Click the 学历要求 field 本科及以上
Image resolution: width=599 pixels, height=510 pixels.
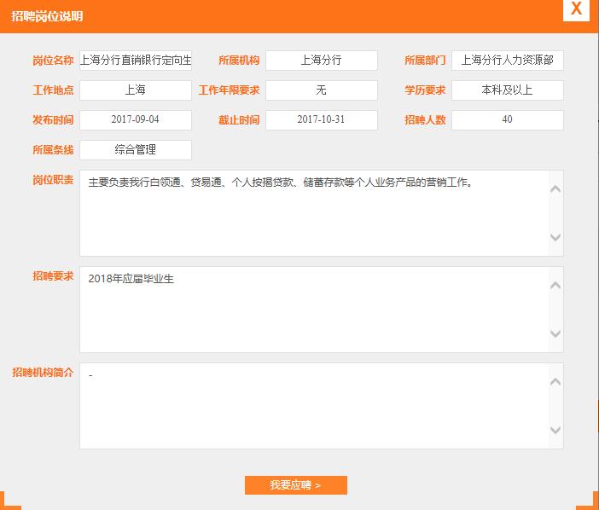click(507, 90)
